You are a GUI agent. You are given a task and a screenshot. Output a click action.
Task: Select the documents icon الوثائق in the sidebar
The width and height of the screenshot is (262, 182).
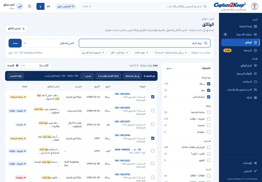255,43
